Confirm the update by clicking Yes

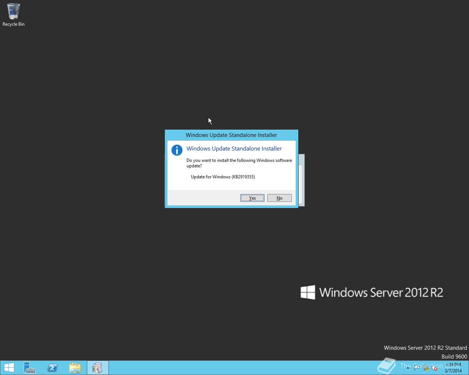tap(252, 198)
